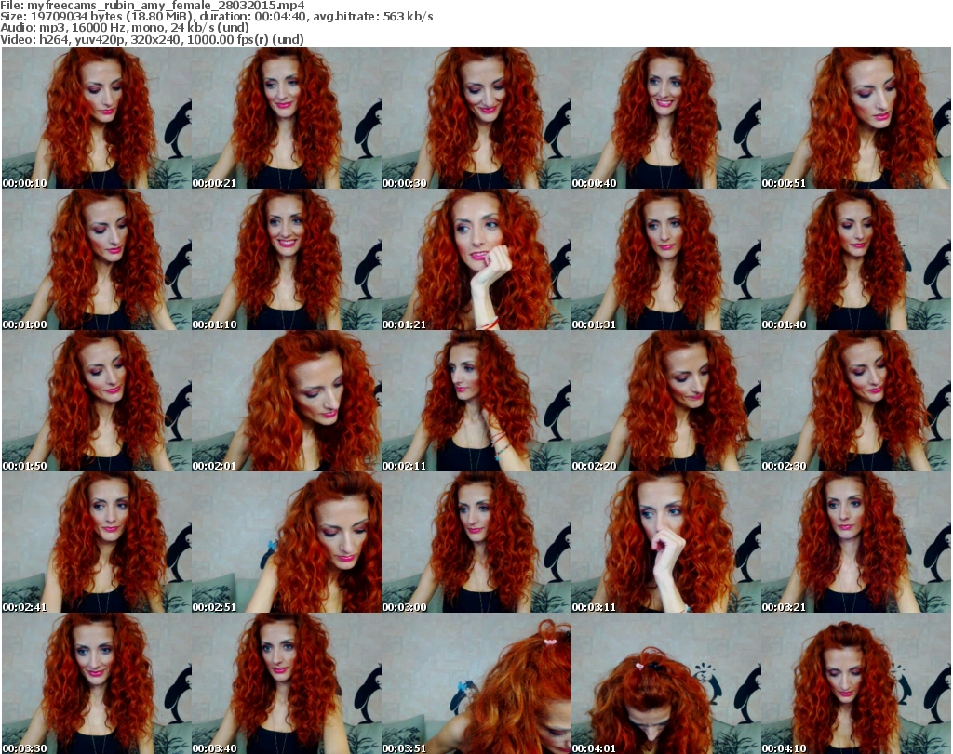Click the Audio mp3 16000 Hz info line
953x754 pixels.
tap(125, 28)
